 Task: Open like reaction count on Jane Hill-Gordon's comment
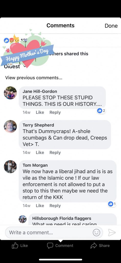[101, 110]
